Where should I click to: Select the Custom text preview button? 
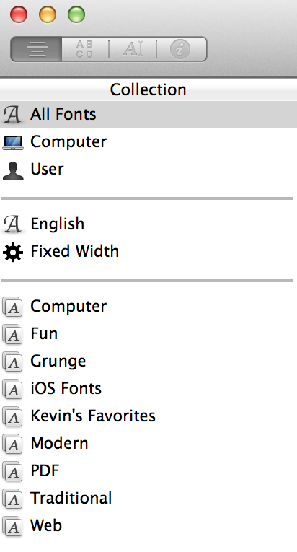[133, 49]
